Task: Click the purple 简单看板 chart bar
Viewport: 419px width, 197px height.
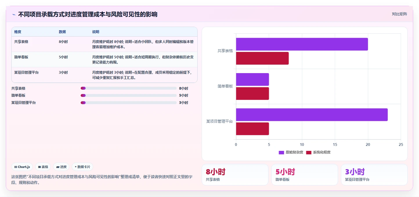Action: tap(252, 79)
